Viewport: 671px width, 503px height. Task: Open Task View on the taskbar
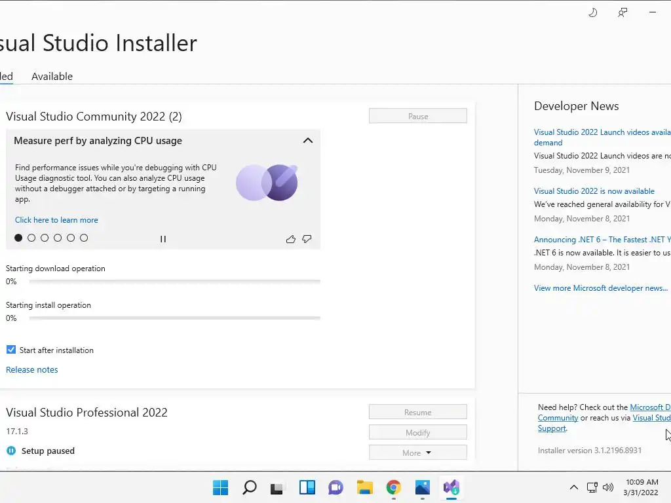point(277,487)
